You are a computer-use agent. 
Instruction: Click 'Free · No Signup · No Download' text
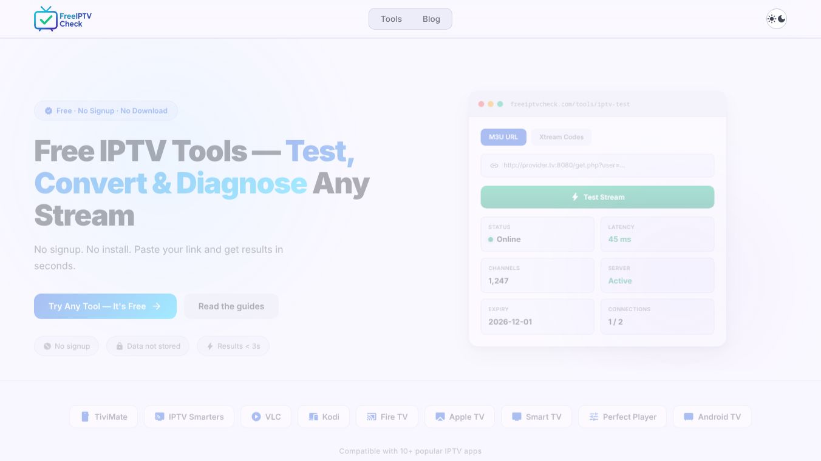click(x=112, y=111)
